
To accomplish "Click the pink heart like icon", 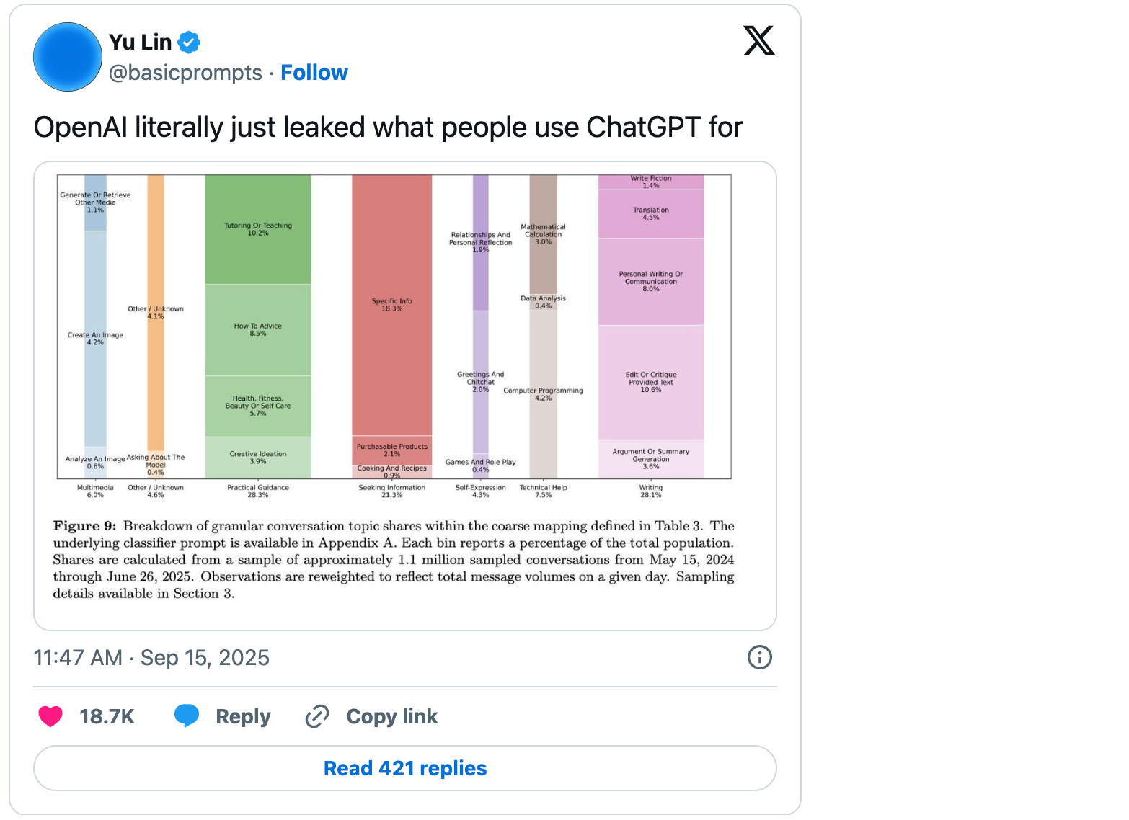I will (50, 716).
